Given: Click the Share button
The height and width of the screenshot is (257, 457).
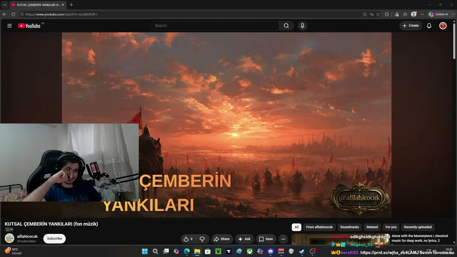Looking at the screenshot, I should tap(222, 239).
